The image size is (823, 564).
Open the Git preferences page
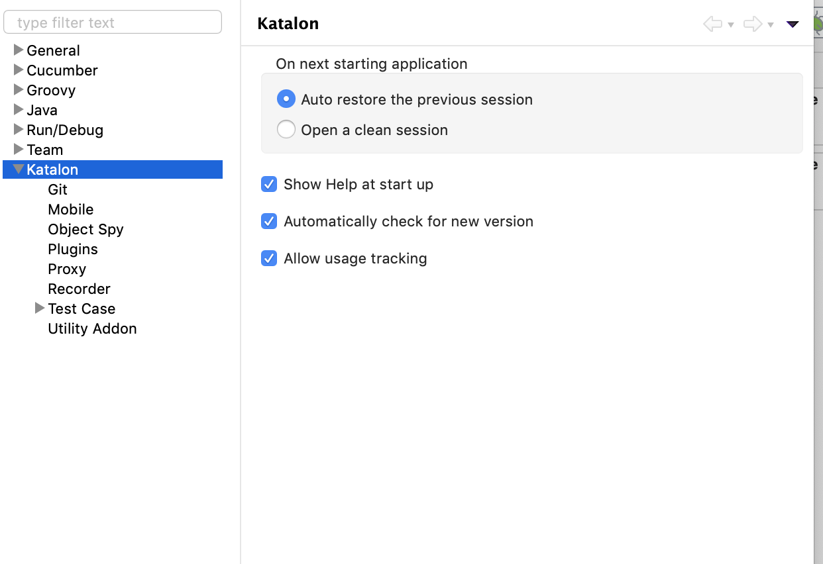pos(58,189)
